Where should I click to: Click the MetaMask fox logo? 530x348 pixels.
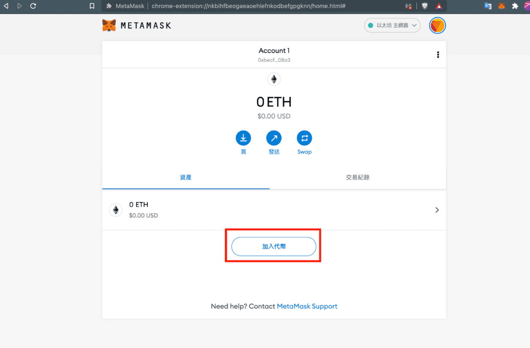click(109, 25)
